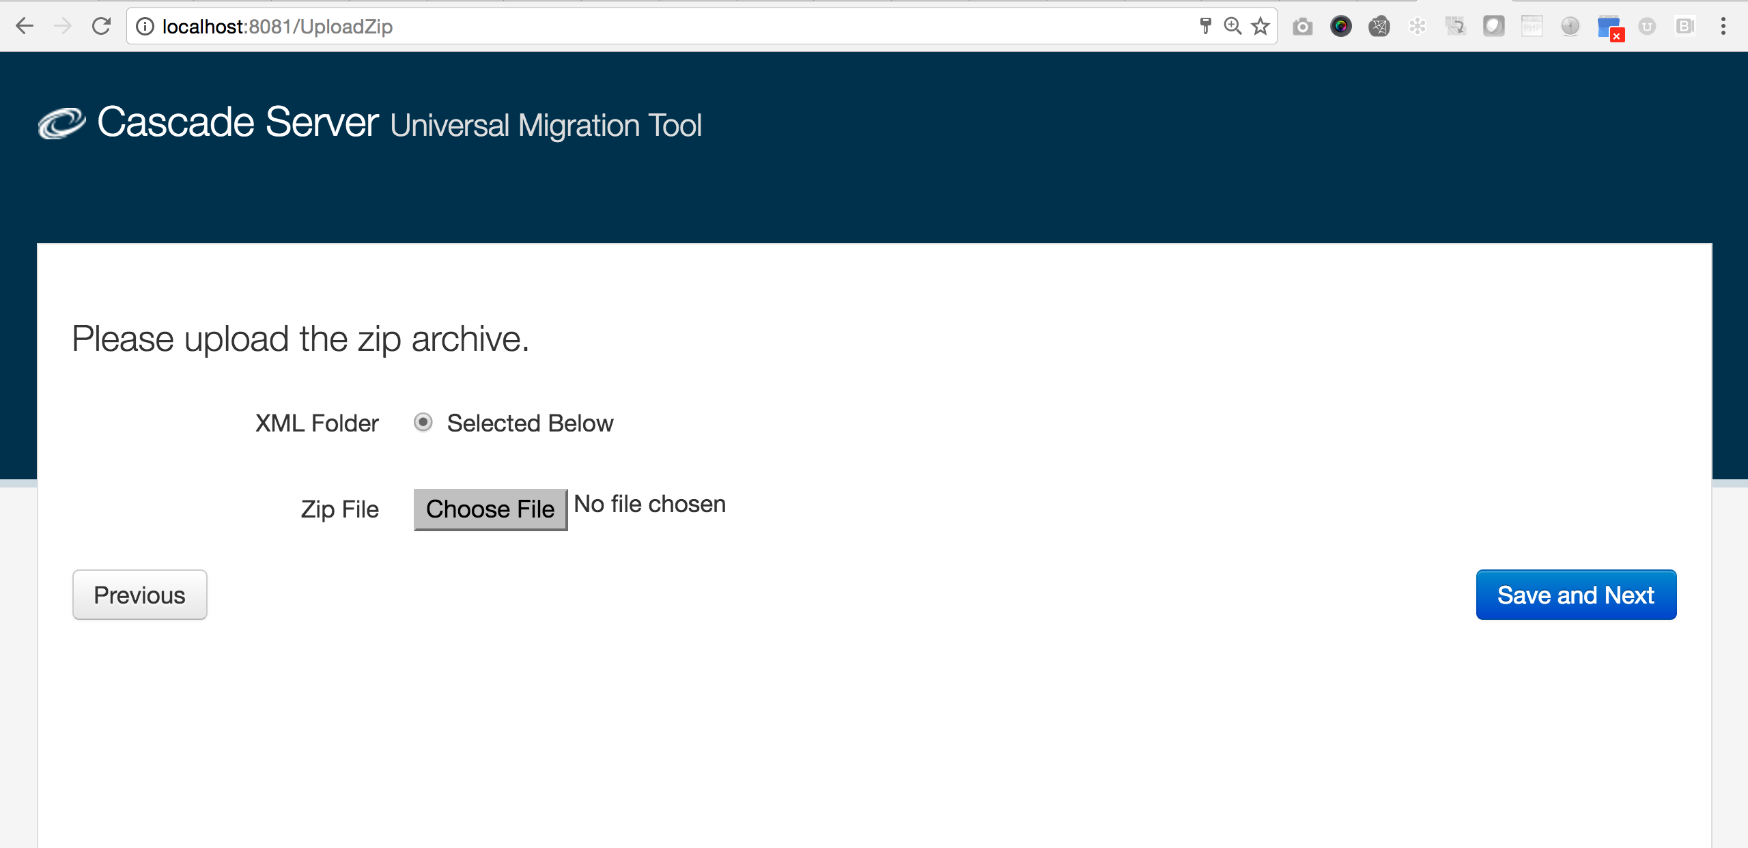1748x848 pixels.
Task: Click the address bar URL localhost:8081/UploadZip
Action: pos(277,27)
